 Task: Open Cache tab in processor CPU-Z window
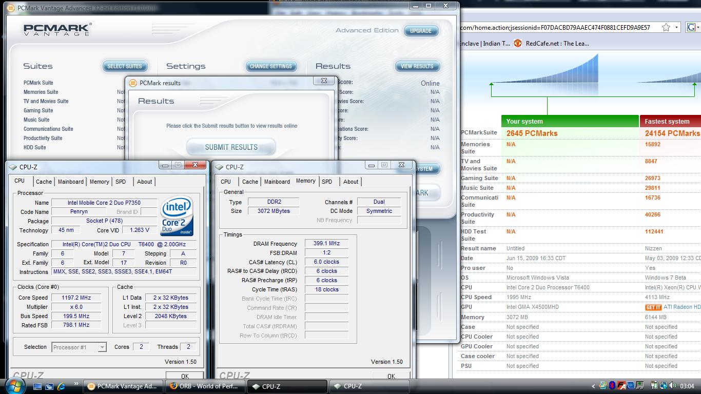pos(44,182)
